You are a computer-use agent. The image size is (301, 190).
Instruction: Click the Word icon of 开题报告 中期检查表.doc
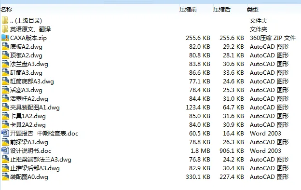(x=5, y=133)
